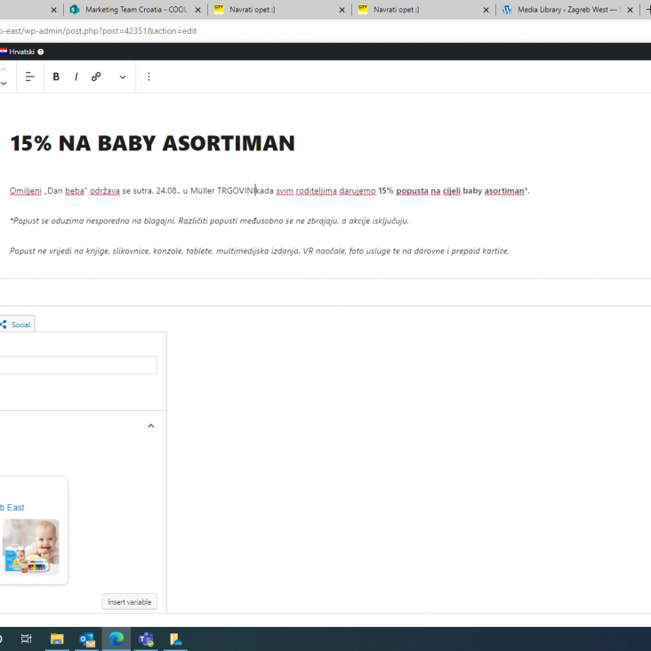Click the Insert variable button

pos(130,602)
